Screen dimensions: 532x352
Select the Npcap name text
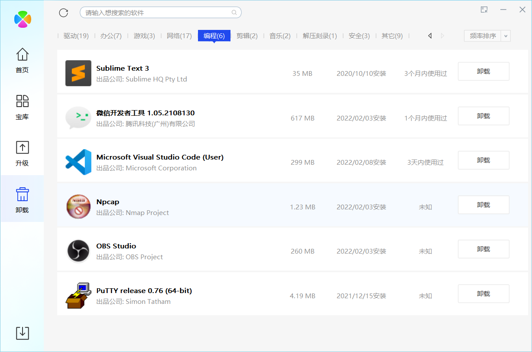[x=108, y=202]
